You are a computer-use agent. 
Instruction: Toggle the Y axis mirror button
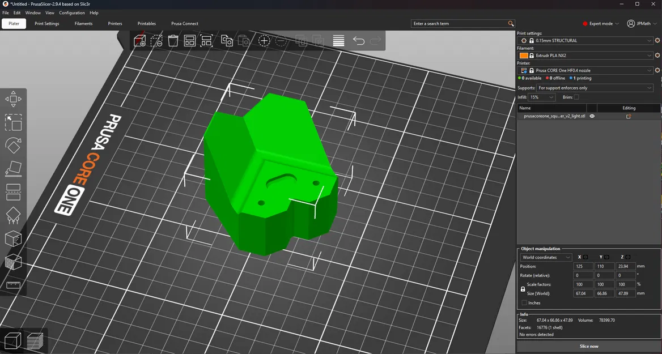(x=606, y=257)
